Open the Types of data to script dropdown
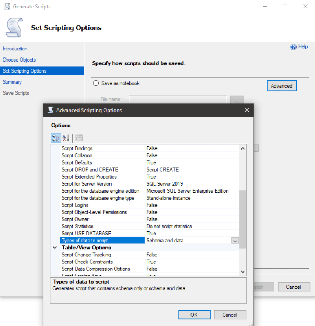Image resolution: width=315 pixels, height=326 pixels. pos(235,240)
